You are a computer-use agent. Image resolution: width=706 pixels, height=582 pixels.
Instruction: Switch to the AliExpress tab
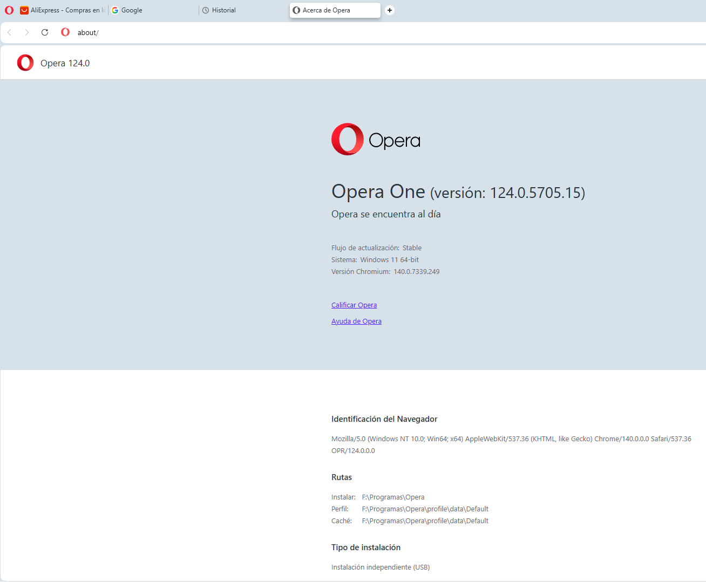pyautogui.click(x=62, y=10)
